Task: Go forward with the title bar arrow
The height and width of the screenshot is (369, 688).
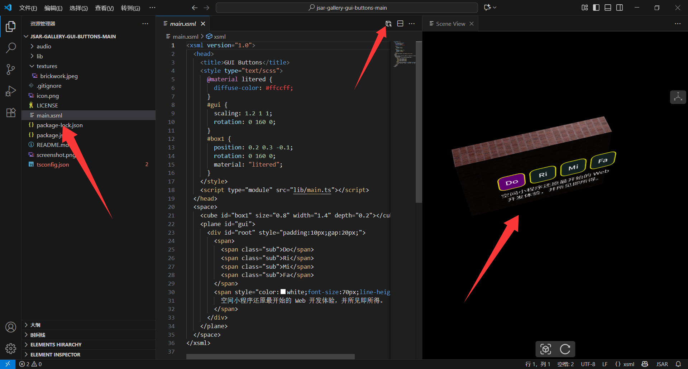Action: (206, 8)
